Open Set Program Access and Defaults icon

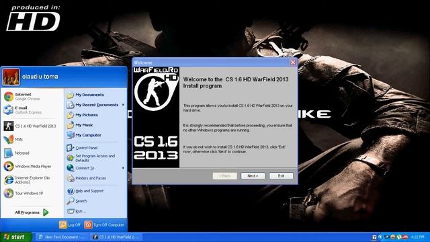(70, 158)
